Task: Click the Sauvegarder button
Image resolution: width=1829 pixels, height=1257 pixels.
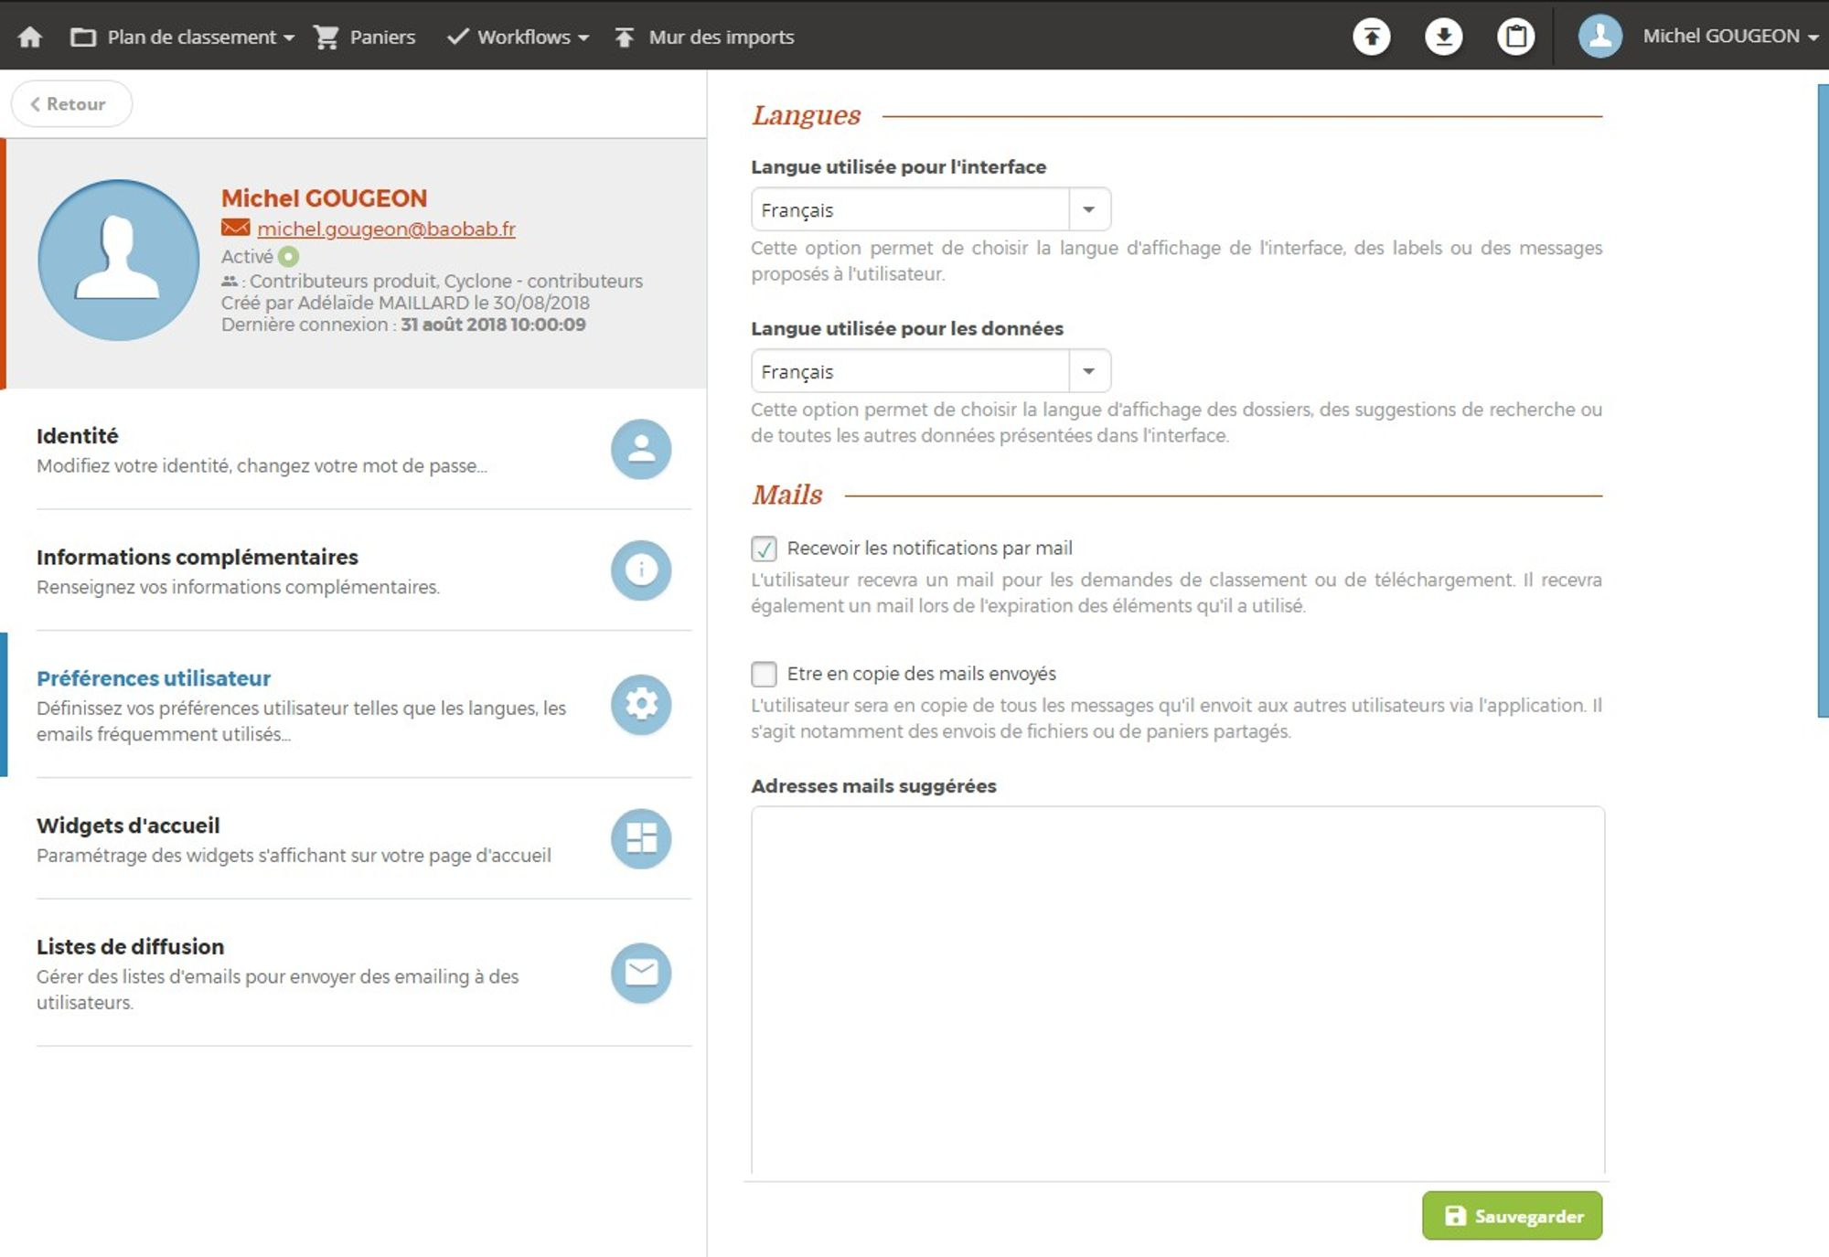Action: click(1512, 1216)
